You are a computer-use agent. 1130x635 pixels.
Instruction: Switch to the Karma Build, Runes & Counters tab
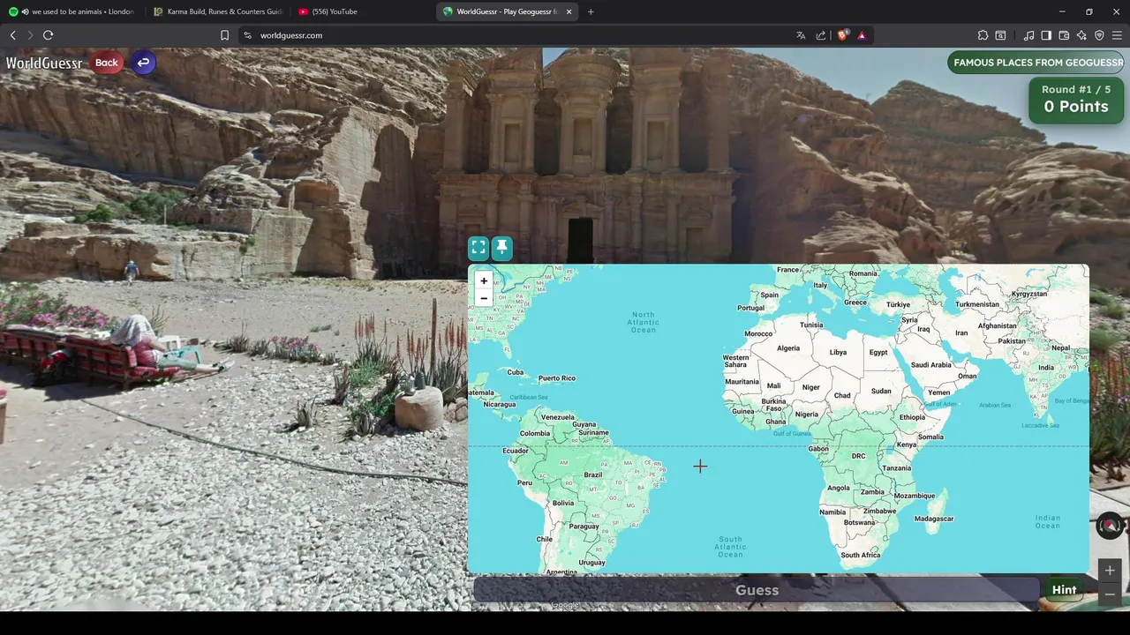pyautogui.click(x=217, y=11)
